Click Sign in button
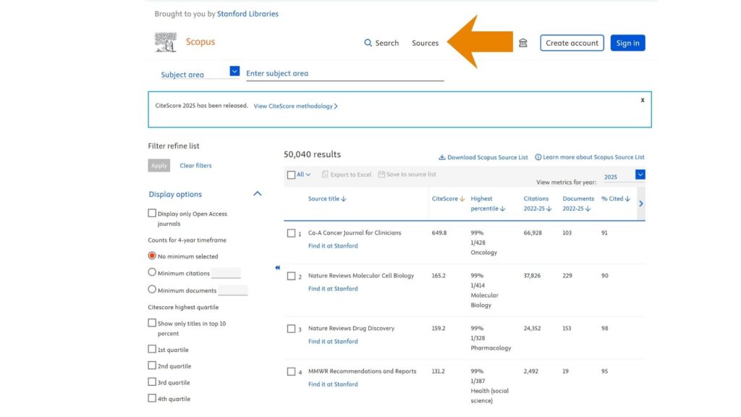Viewport: 741px width, 417px height. (x=627, y=43)
